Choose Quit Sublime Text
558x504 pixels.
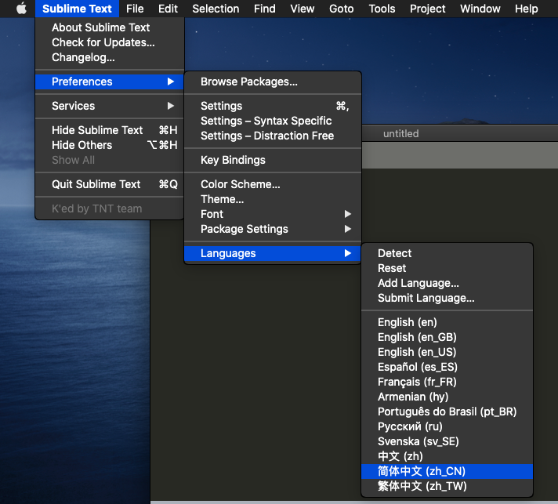pyautogui.click(x=110, y=184)
